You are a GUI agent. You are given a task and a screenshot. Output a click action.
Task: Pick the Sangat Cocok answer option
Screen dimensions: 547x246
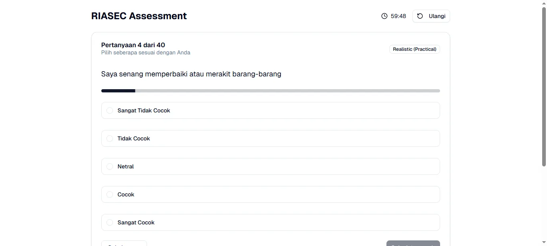tap(109, 222)
